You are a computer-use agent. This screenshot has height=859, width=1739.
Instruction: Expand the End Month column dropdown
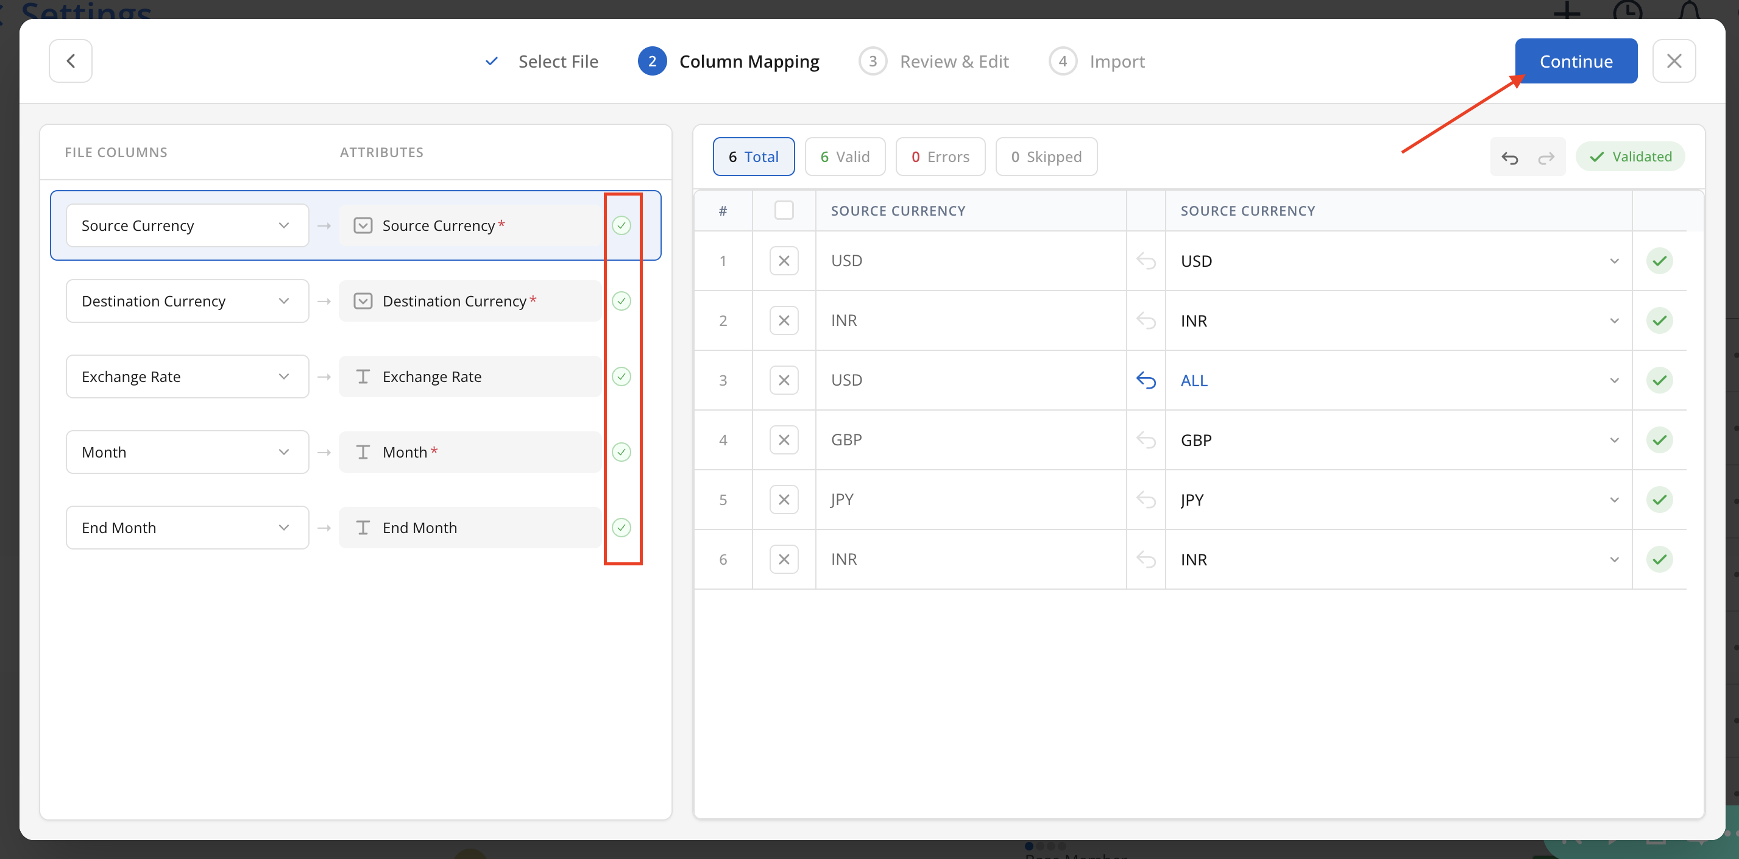pos(187,528)
